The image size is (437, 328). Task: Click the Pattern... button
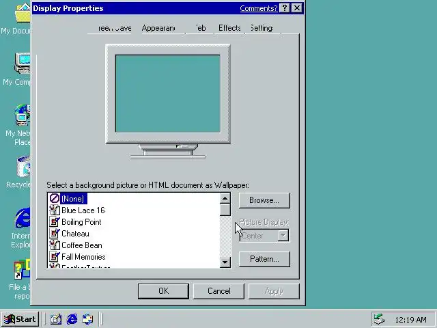tap(264, 259)
